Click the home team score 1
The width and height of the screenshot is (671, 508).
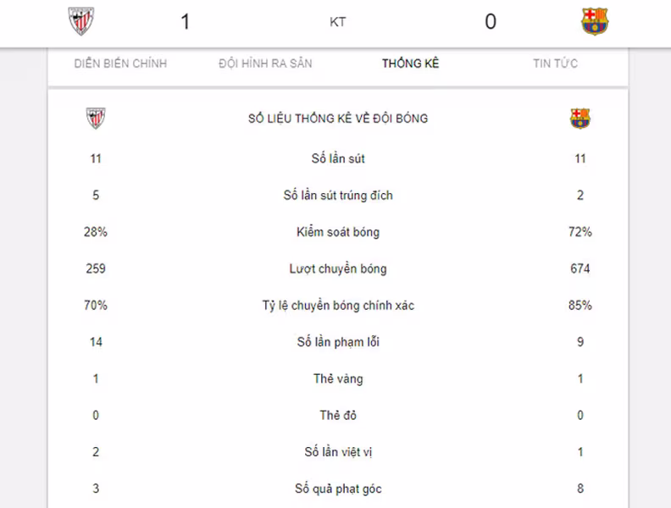(x=185, y=22)
